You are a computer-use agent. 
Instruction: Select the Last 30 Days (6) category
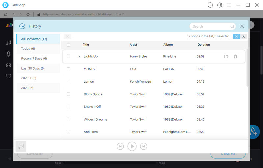[x=38, y=68]
